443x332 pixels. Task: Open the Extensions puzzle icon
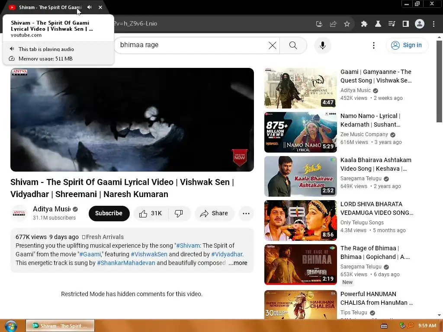pos(364,24)
